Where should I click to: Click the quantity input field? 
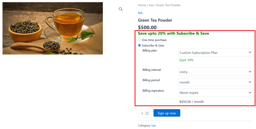click(x=142, y=113)
